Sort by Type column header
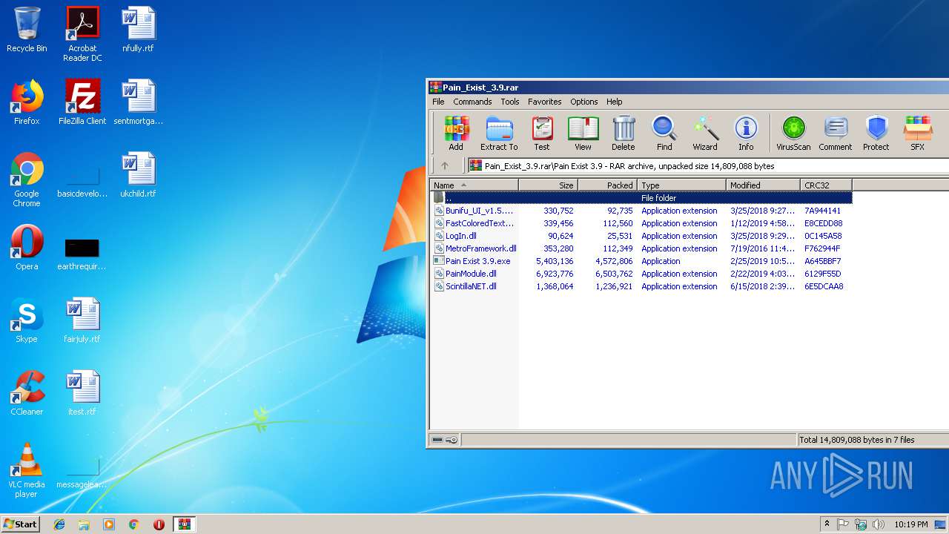Screen dimensions: 949x534 pos(682,185)
